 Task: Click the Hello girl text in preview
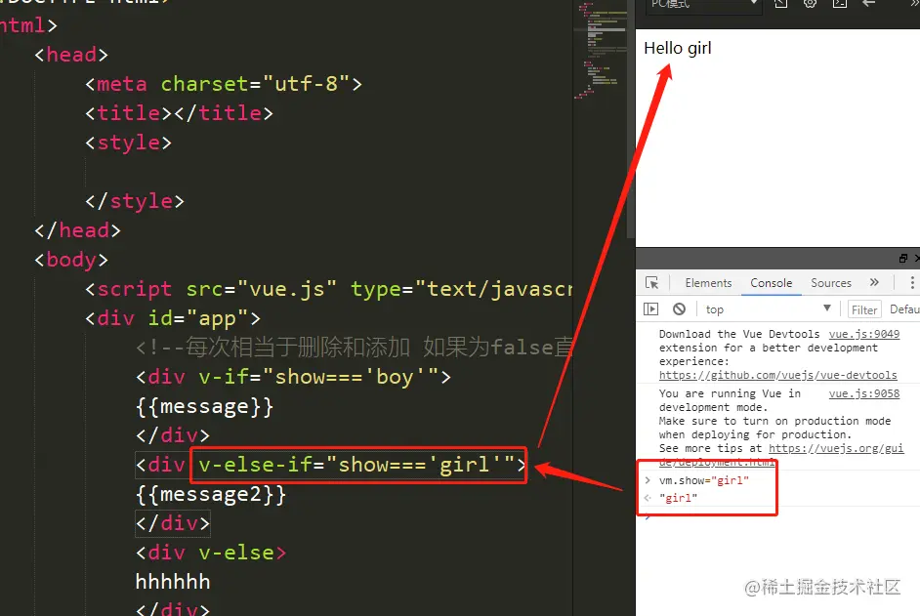pyautogui.click(x=678, y=48)
